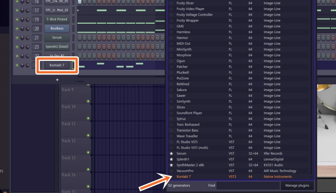Click the star next to Toxic Biohazard

click(x=171, y=125)
